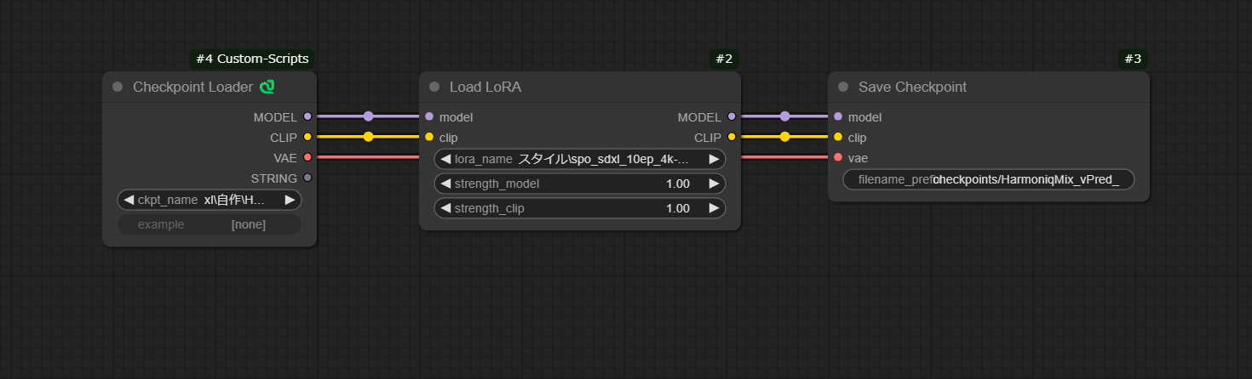Click the model input port on Load LoRA

tap(429, 116)
